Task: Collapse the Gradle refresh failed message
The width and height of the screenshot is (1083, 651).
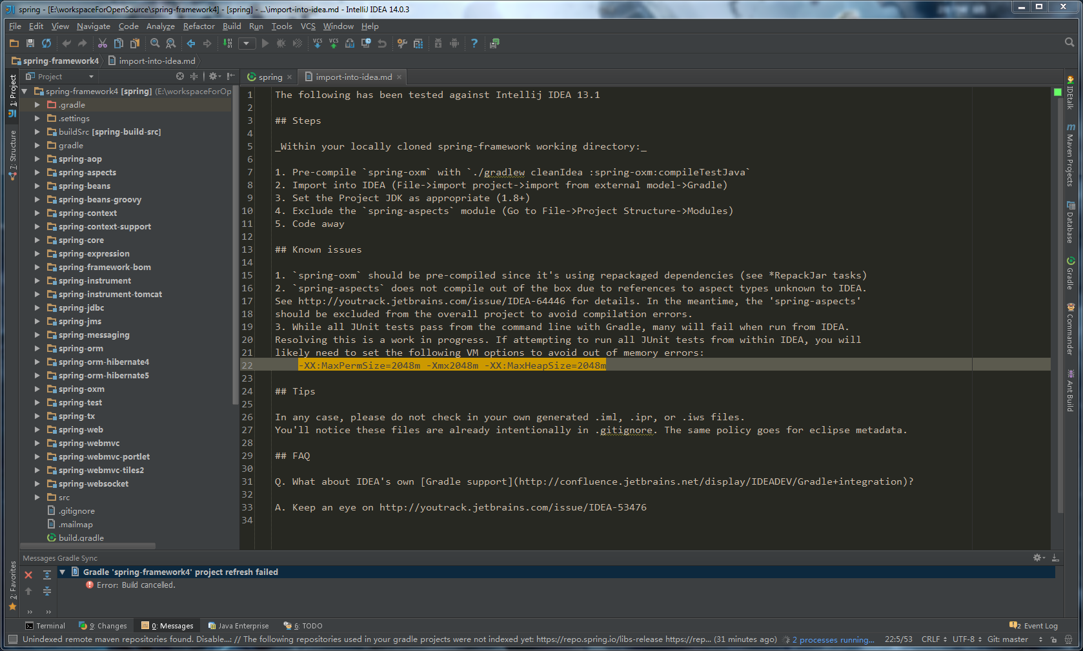Action: (x=63, y=572)
